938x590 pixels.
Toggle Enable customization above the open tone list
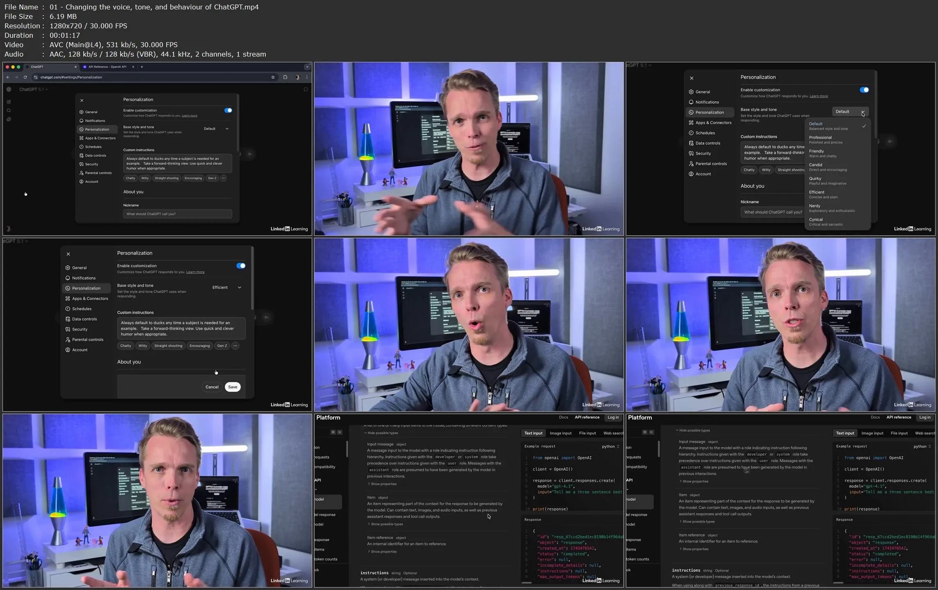point(864,90)
